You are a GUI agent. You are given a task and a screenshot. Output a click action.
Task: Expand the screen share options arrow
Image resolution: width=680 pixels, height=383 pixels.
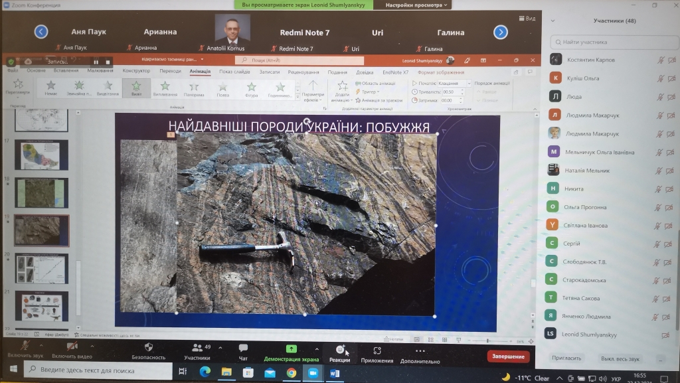point(315,346)
